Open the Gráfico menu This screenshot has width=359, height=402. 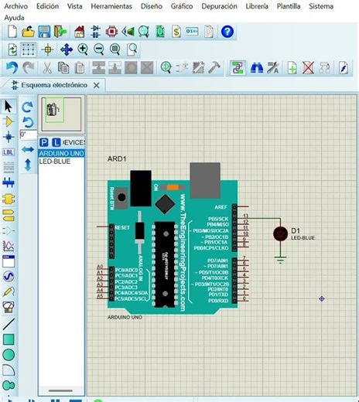[182, 6]
